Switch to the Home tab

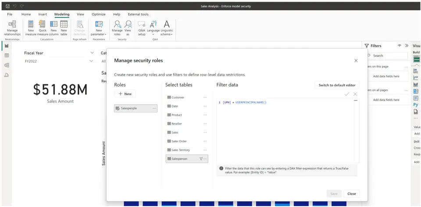pos(26,14)
